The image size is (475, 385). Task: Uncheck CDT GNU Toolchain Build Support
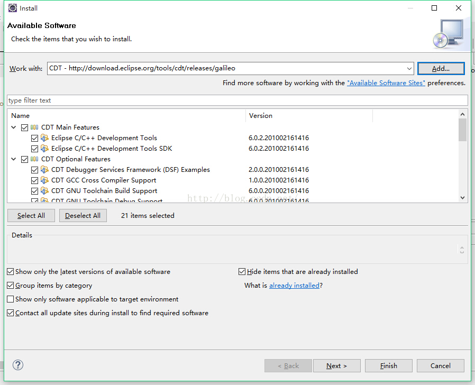(34, 191)
